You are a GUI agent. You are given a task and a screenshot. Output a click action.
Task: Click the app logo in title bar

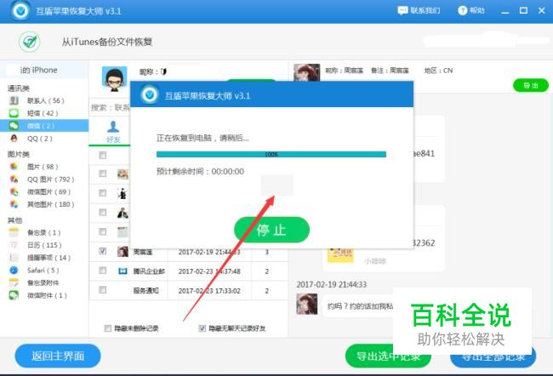[20, 10]
